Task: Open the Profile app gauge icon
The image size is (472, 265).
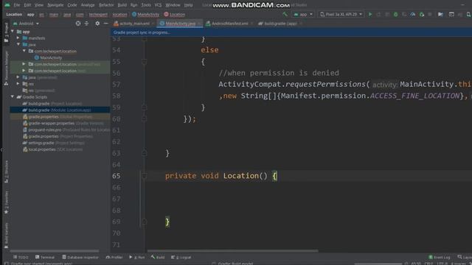Action: click(413, 15)
